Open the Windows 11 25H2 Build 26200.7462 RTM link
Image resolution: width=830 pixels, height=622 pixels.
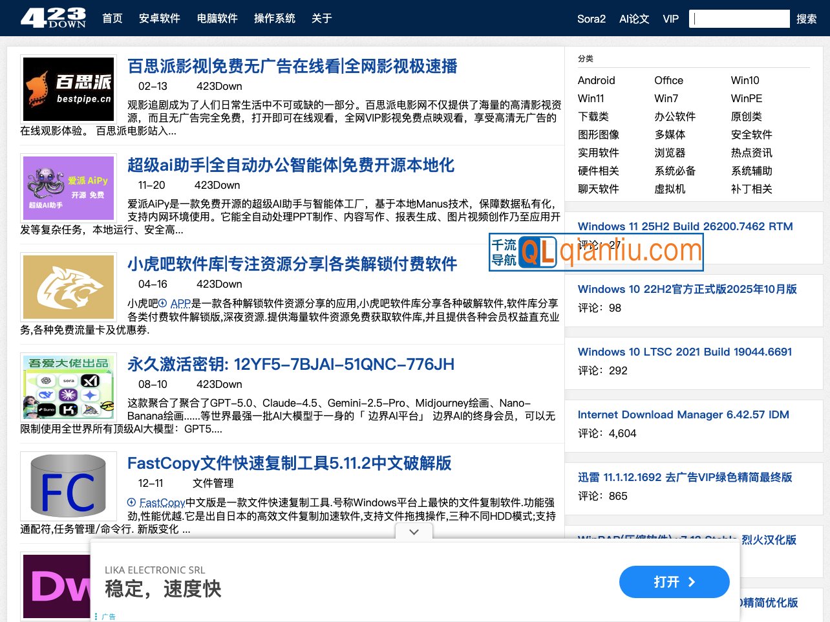685,226
